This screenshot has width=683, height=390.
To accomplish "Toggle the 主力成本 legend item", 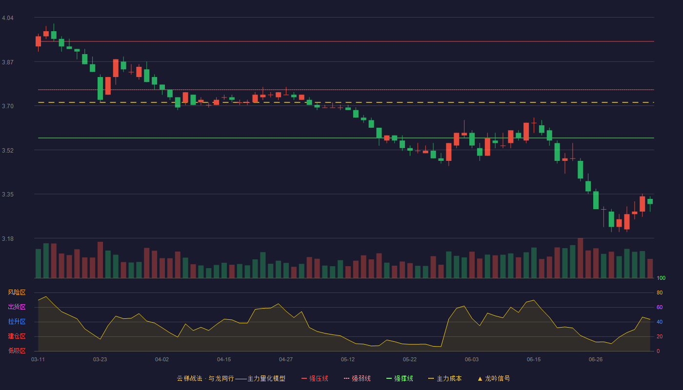I will (x=445, y=378).
